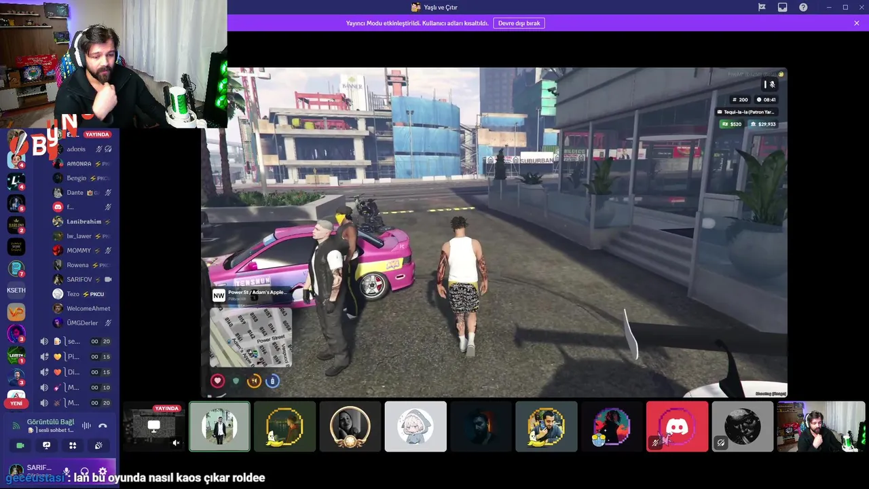Open the LEMTH server icon
869x489 pixels.
click(x=16, y=355)
